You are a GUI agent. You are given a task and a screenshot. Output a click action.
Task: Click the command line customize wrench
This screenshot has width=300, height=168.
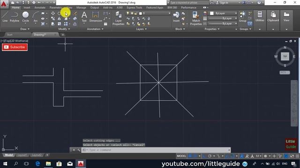79,150
